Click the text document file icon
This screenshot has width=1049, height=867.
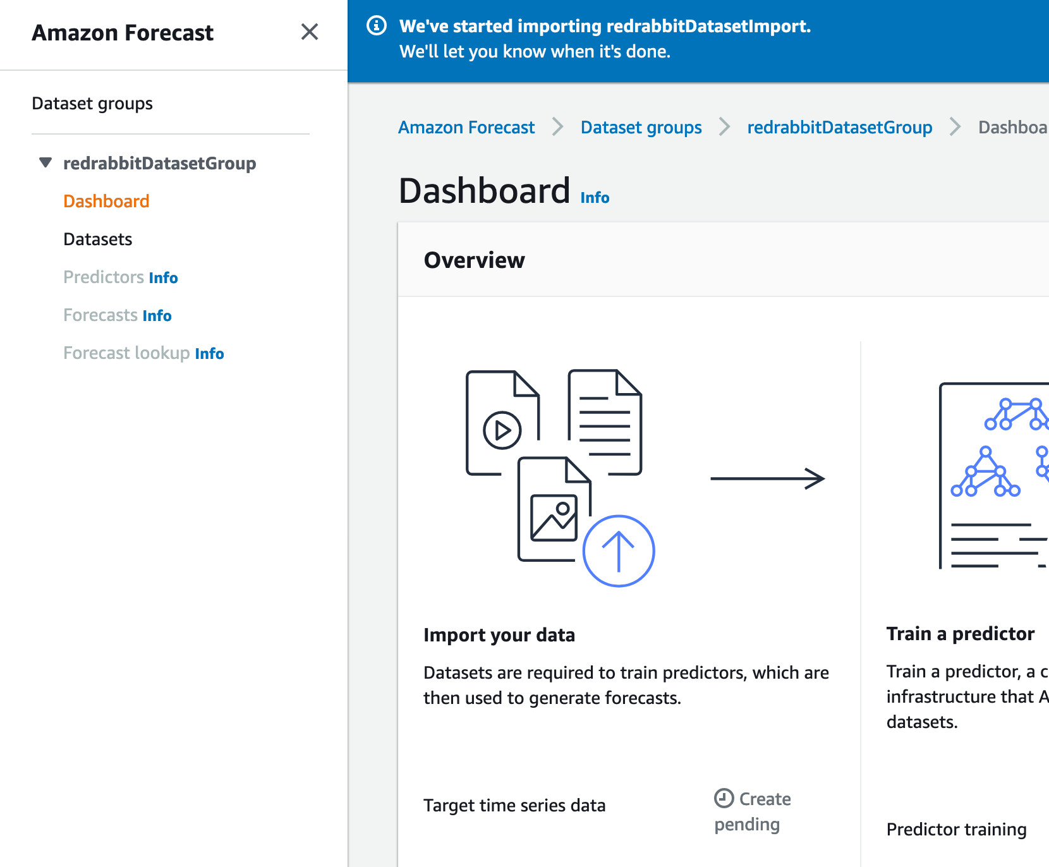(605, 422)
